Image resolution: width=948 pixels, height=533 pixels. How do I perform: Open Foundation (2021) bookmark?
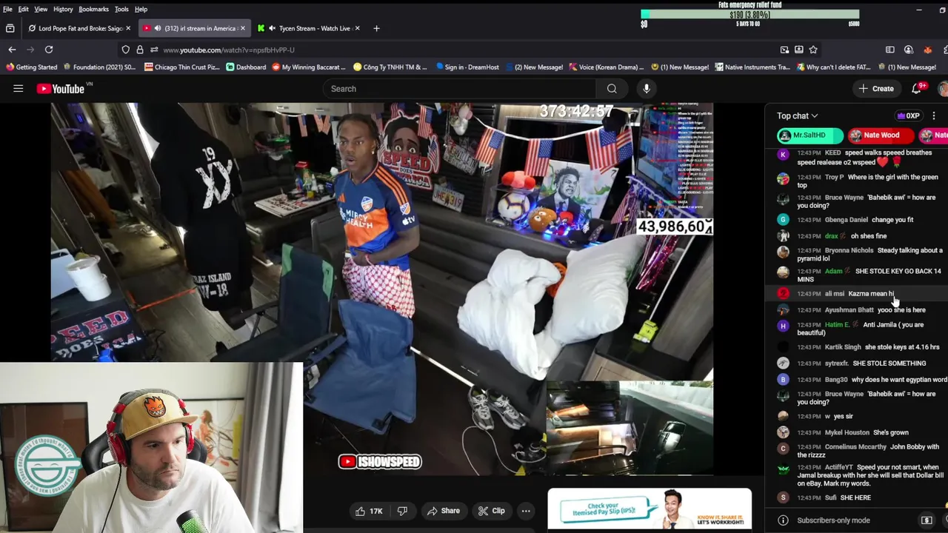tap(101, 67)
